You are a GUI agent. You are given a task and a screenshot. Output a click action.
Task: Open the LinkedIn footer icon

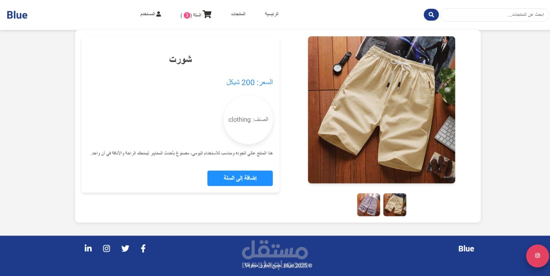88,248
